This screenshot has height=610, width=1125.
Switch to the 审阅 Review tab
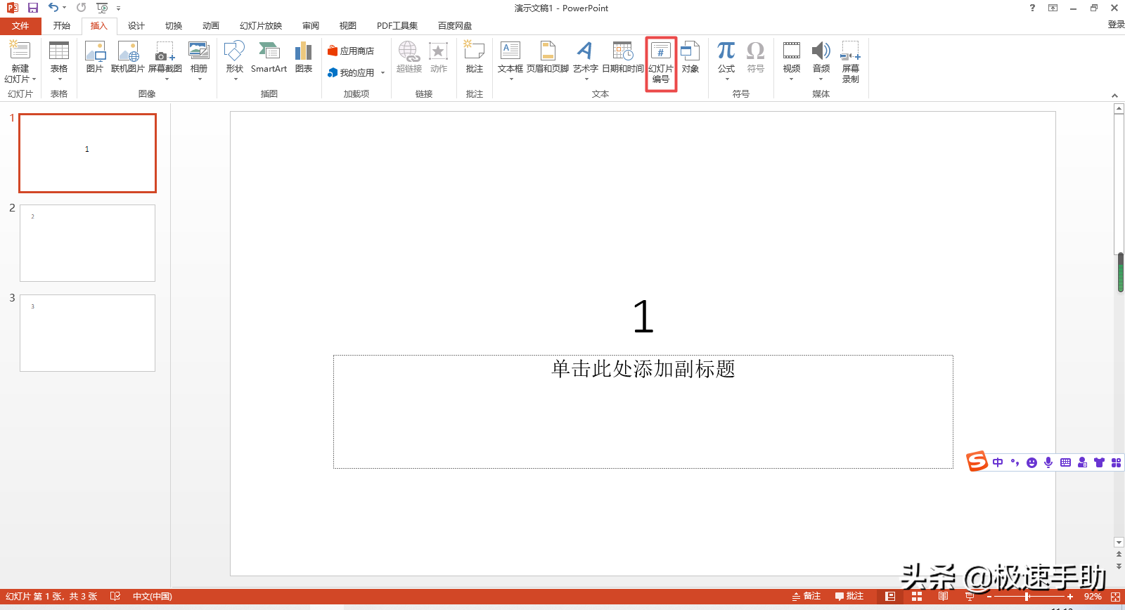click(311, 26)
